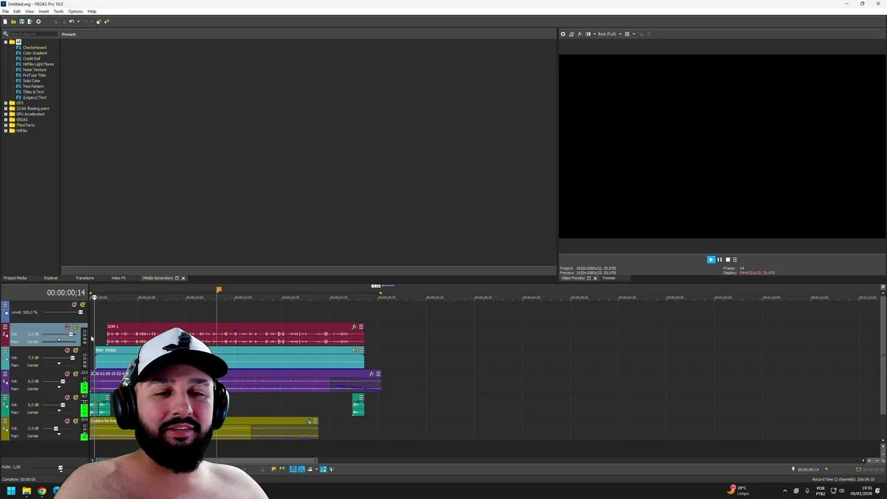Open the Edit menu
The width and height of the screenshot is (887, 499).
pyautogui.click(x=17, y=12)
